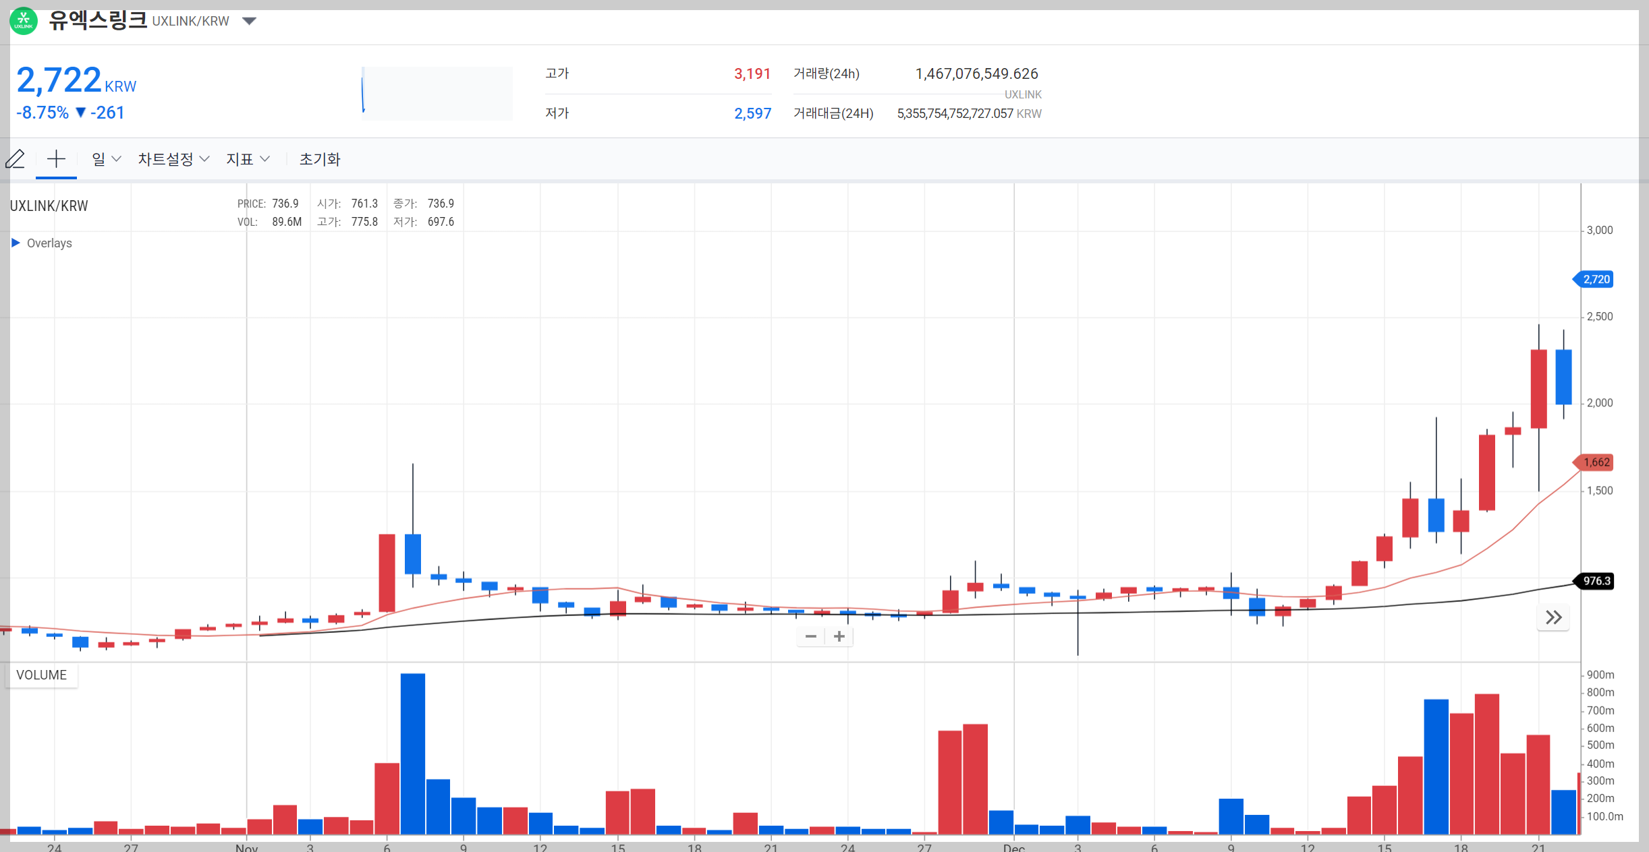Open the UXLINK/KRW market selector arrow
Screen dimensions: 1649x852
(250, 21)
